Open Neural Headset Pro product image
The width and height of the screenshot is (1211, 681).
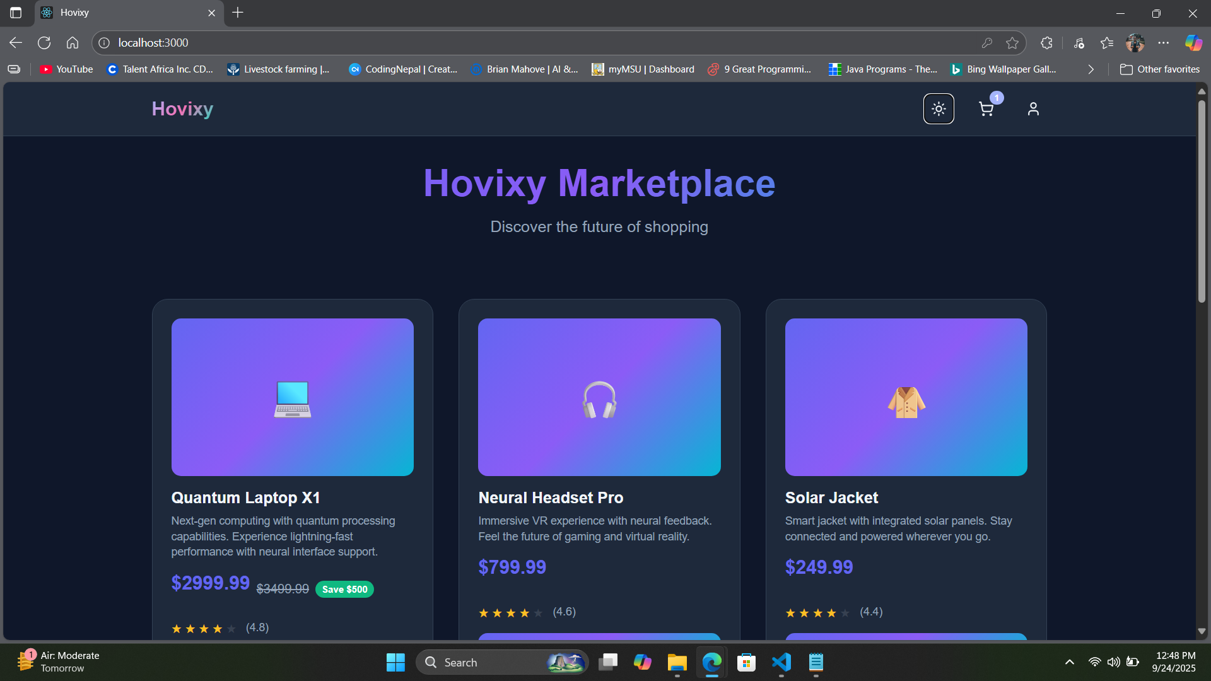pyautogui.click(x=599, y=397)
